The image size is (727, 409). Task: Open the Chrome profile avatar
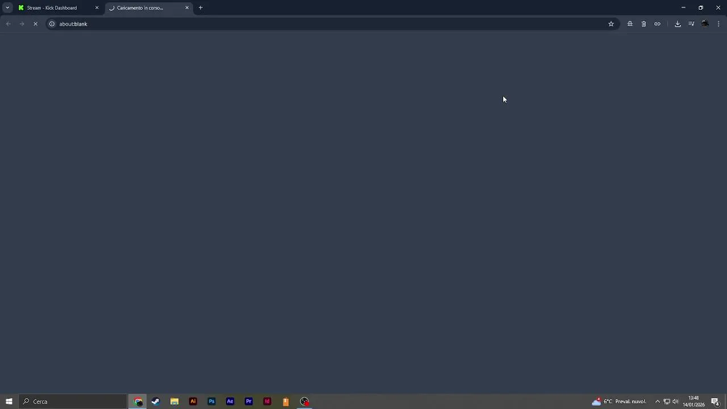705,24
